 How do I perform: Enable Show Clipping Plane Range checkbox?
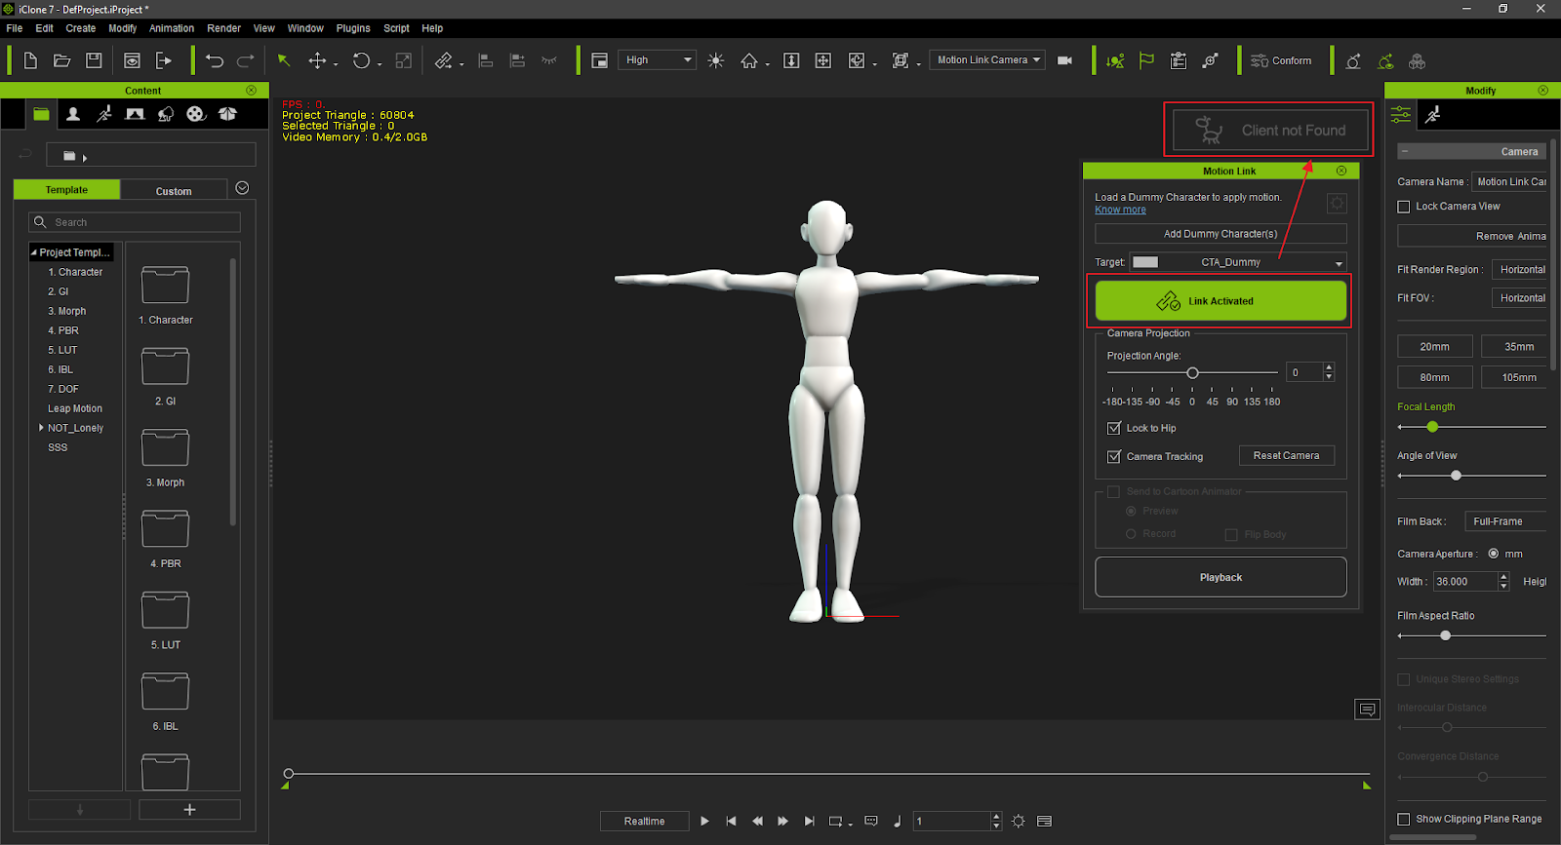click(1404, 820)
